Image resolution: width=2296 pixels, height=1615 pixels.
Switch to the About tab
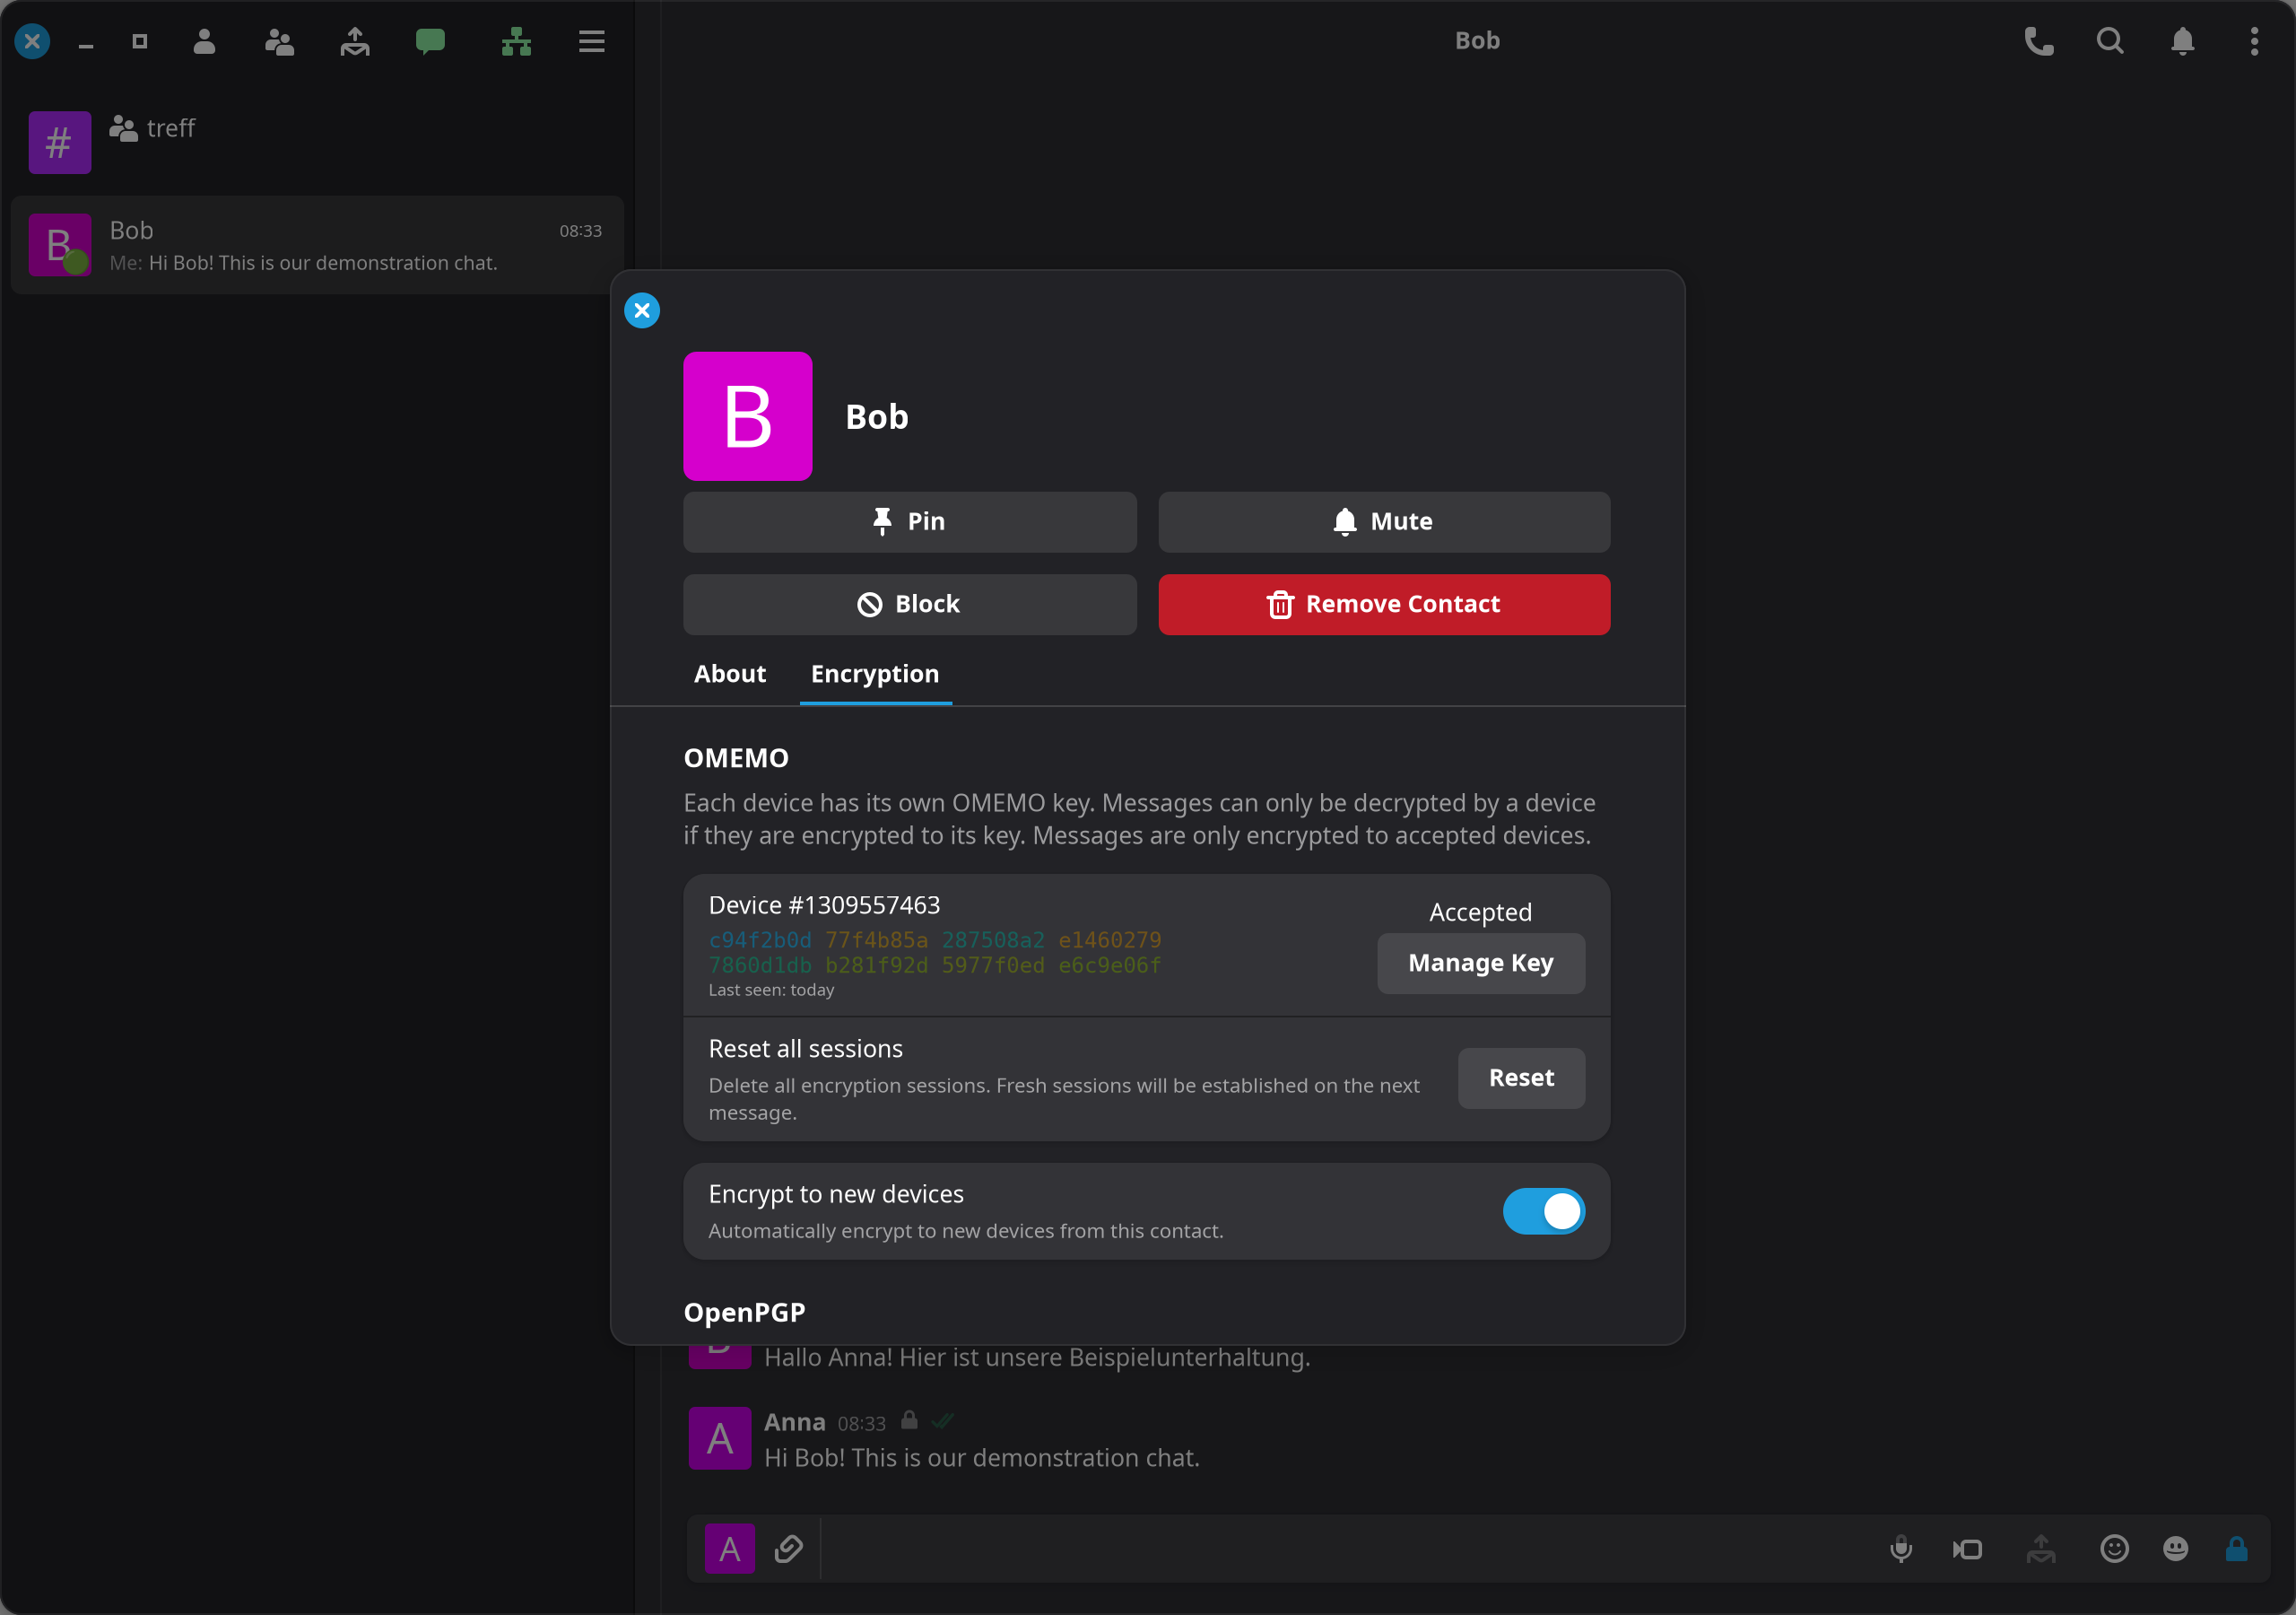(x=730, y=674)
